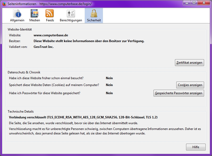Click the Verbindung verschlüsselt cipher line
The width and height of the screenshot is (212, 156).
(x=83, y=117)
